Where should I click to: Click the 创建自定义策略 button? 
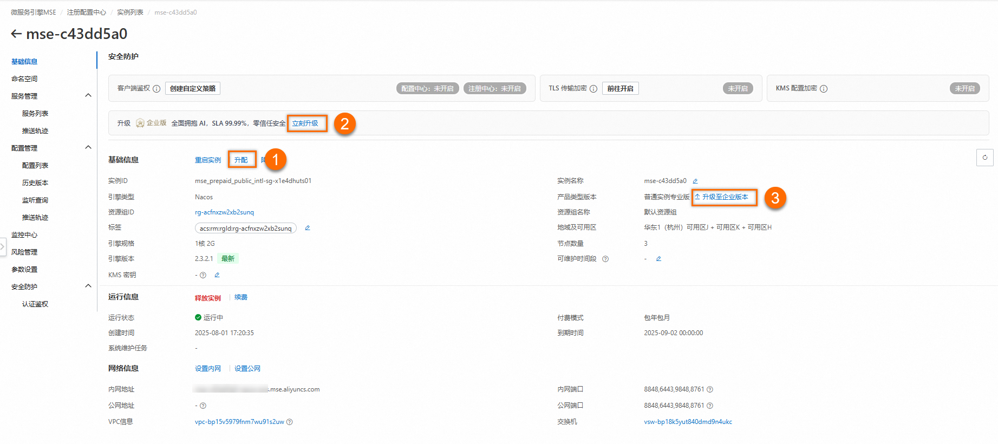click(x=193, y=88)
